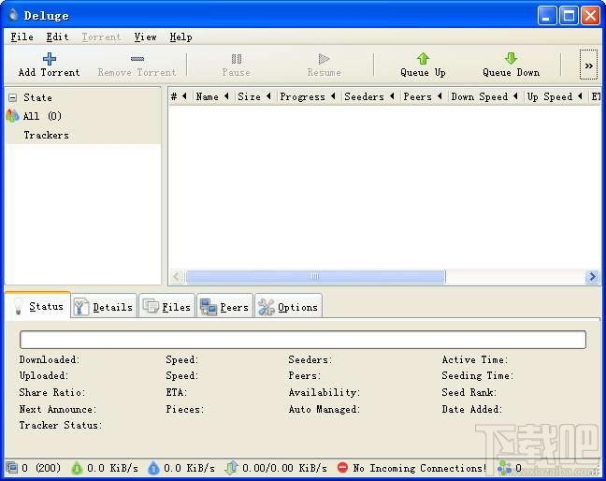
Task: Click the Remove Torrent minus icon
Action: [137, 59]
